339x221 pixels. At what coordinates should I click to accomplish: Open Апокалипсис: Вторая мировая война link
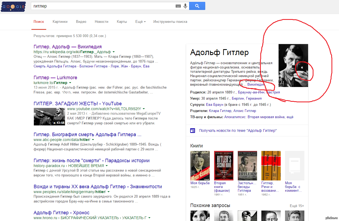point(255,117)
